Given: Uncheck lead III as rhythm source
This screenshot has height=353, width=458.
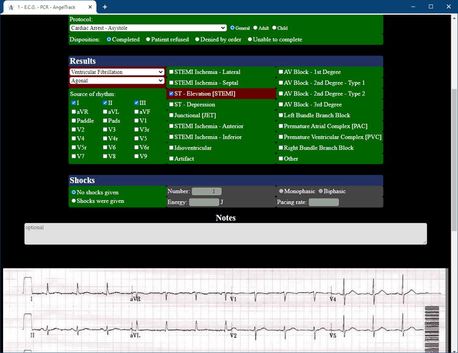Looking at the screenshot, I should (136, 103).
